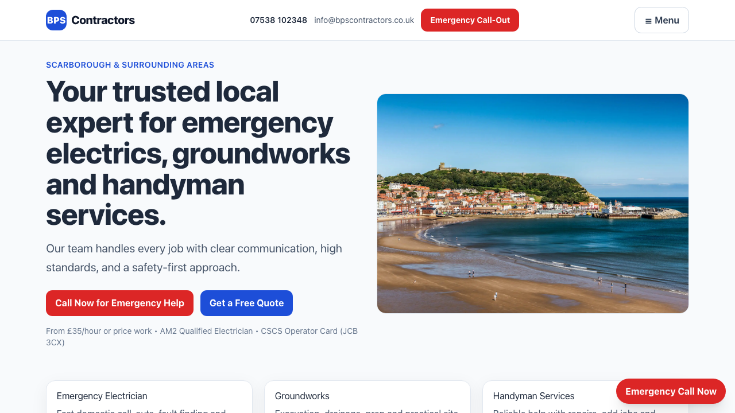Click the AM2 Qualified Electrician credential
The width and height of the screenshot is (735, 413).
(x=206, y=331)
